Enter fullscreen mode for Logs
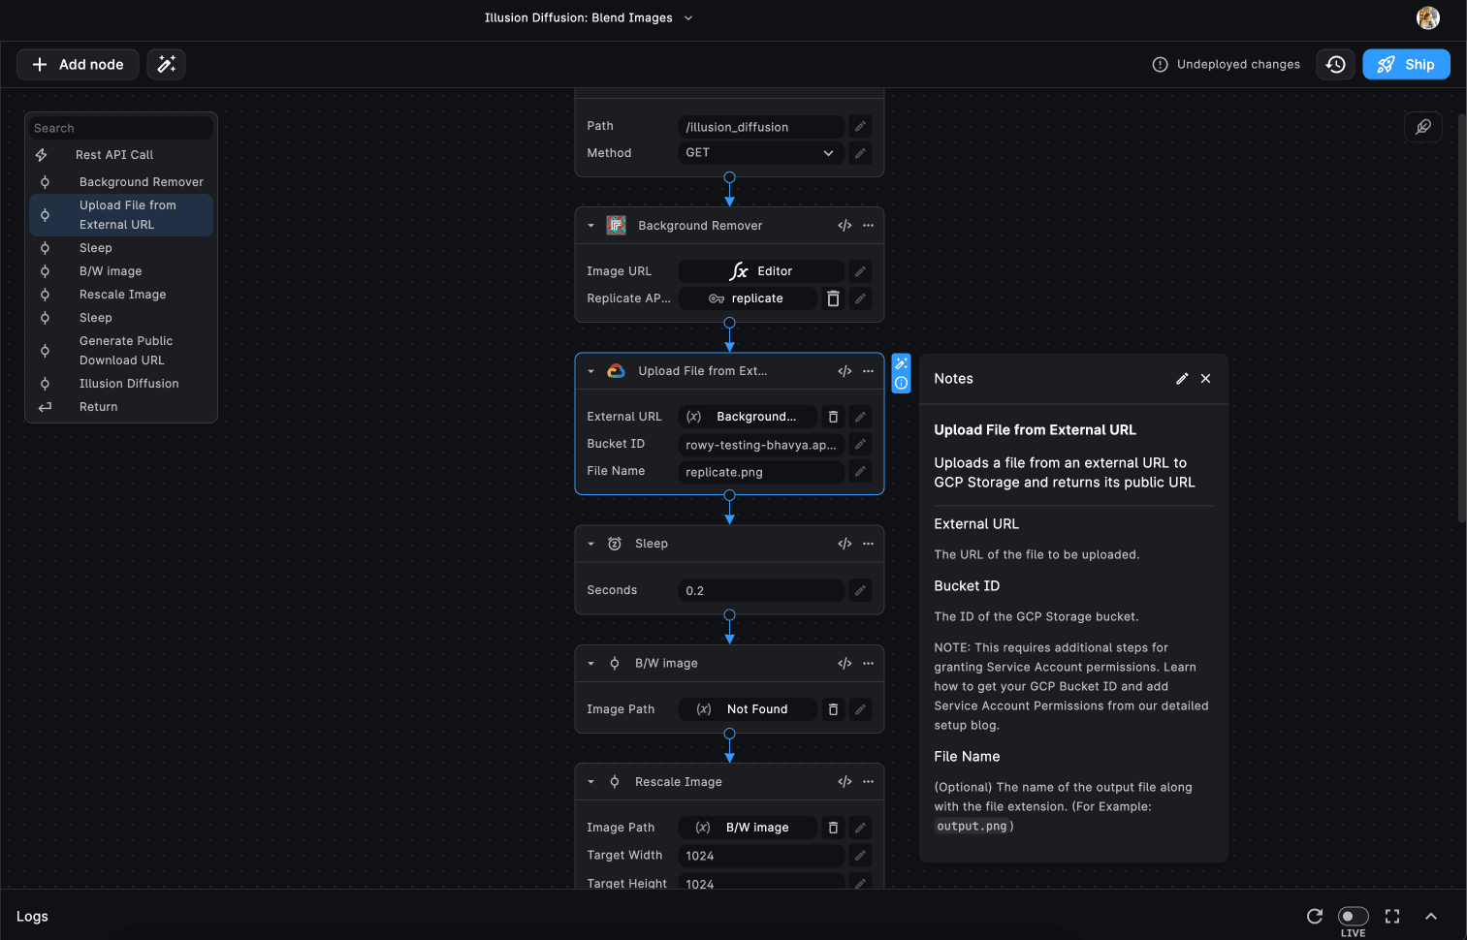This screenshot has height=940, width=1467. pyautogui.click(x=1392, y=916)
